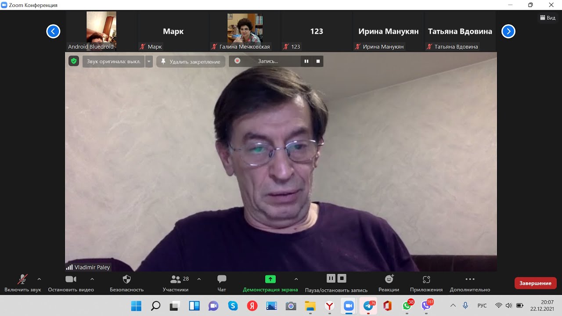Open Task View on taskbar
This screenshot has height=316, width=562.
click(x=175, y=306)
